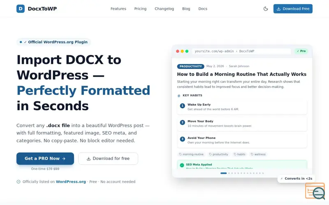329x205 pixels.
Task: Click the habits tag
Action: (239, 155)
